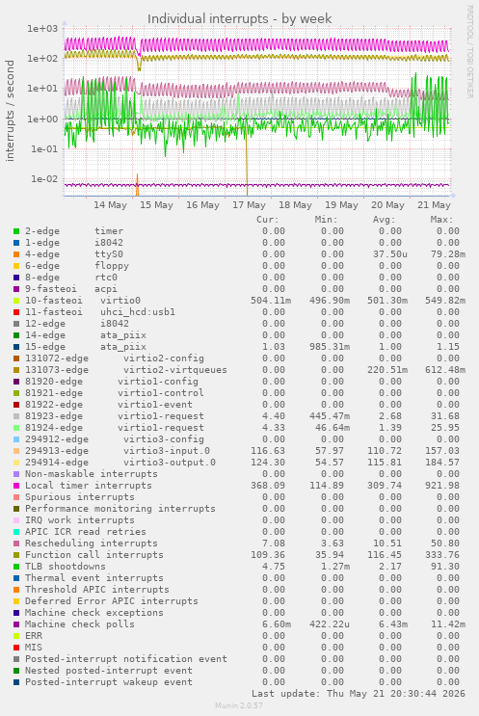Click the Munin 2.0.57 footer text
The height and width of the screenshot is (716, 479).
239,705
